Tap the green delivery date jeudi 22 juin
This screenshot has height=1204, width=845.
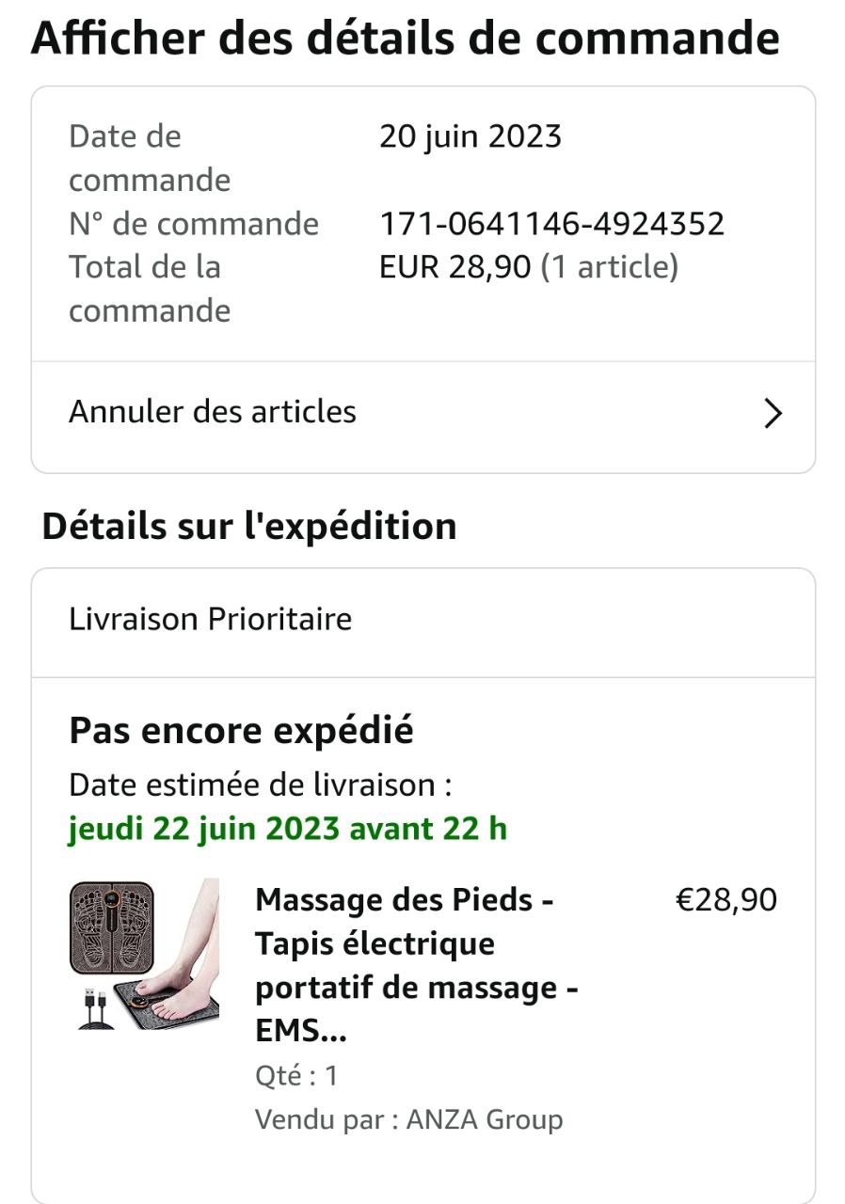pos(288,829)
